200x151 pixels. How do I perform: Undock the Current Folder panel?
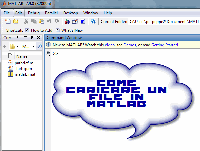pyautogui.click(x=32, y=37)
